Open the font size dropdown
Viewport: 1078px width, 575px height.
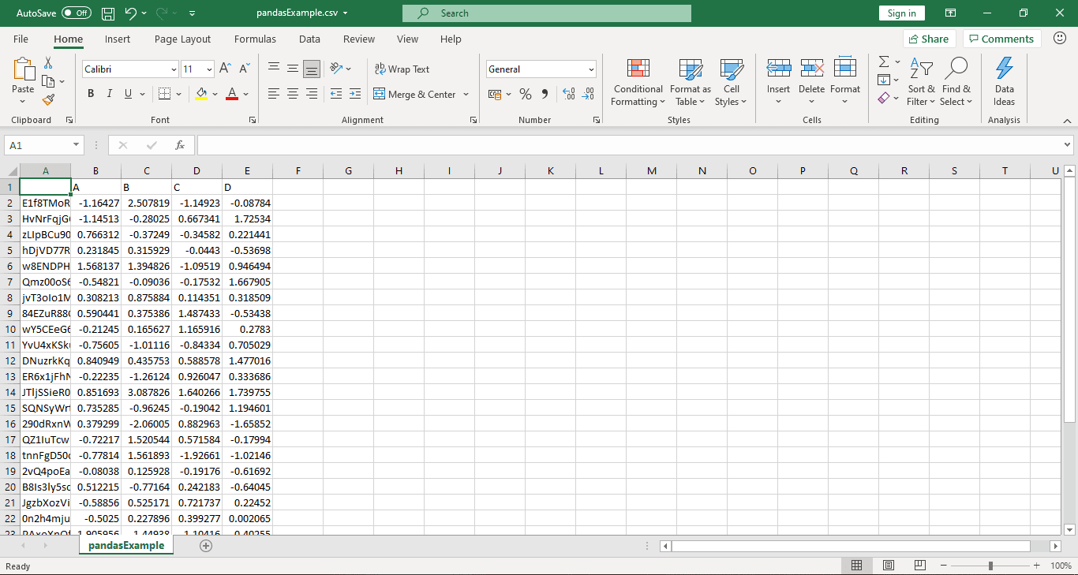point(209,69)
